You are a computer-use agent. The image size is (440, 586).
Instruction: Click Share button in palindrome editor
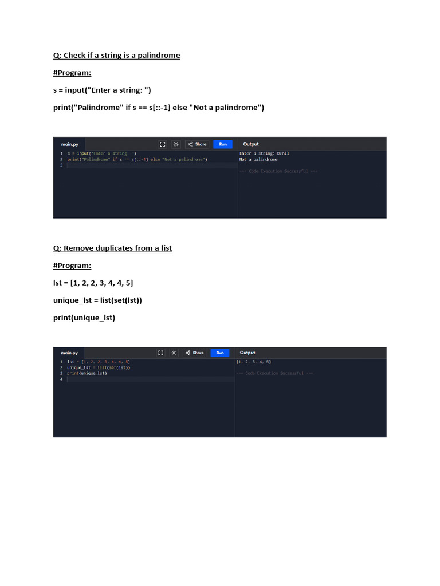click(x=197, y=144)
